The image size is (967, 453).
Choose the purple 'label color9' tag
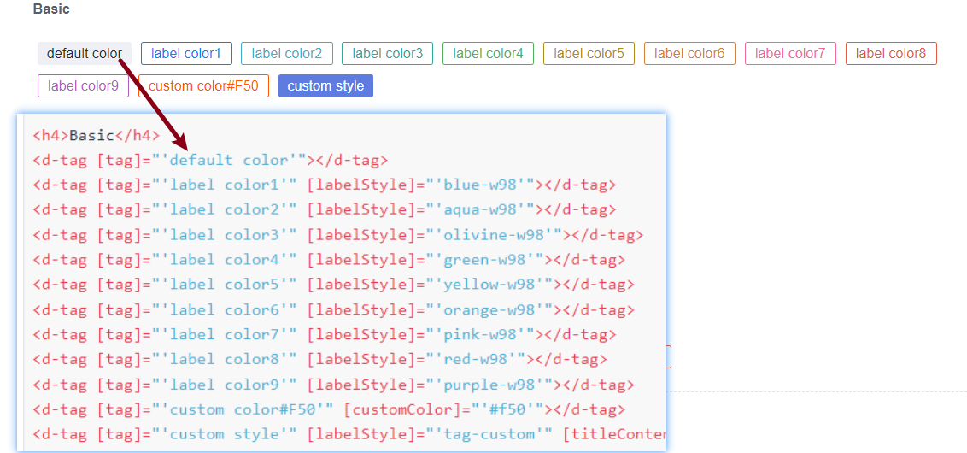coord(83,86)
